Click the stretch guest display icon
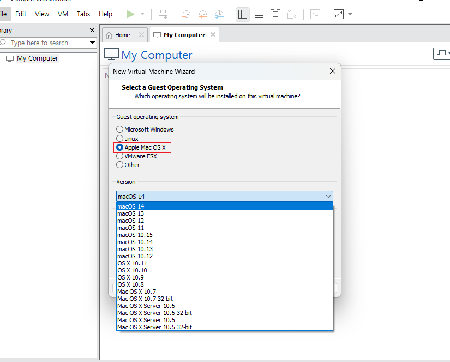This screenshot has width=450, height=362. (x=339, y=14)
